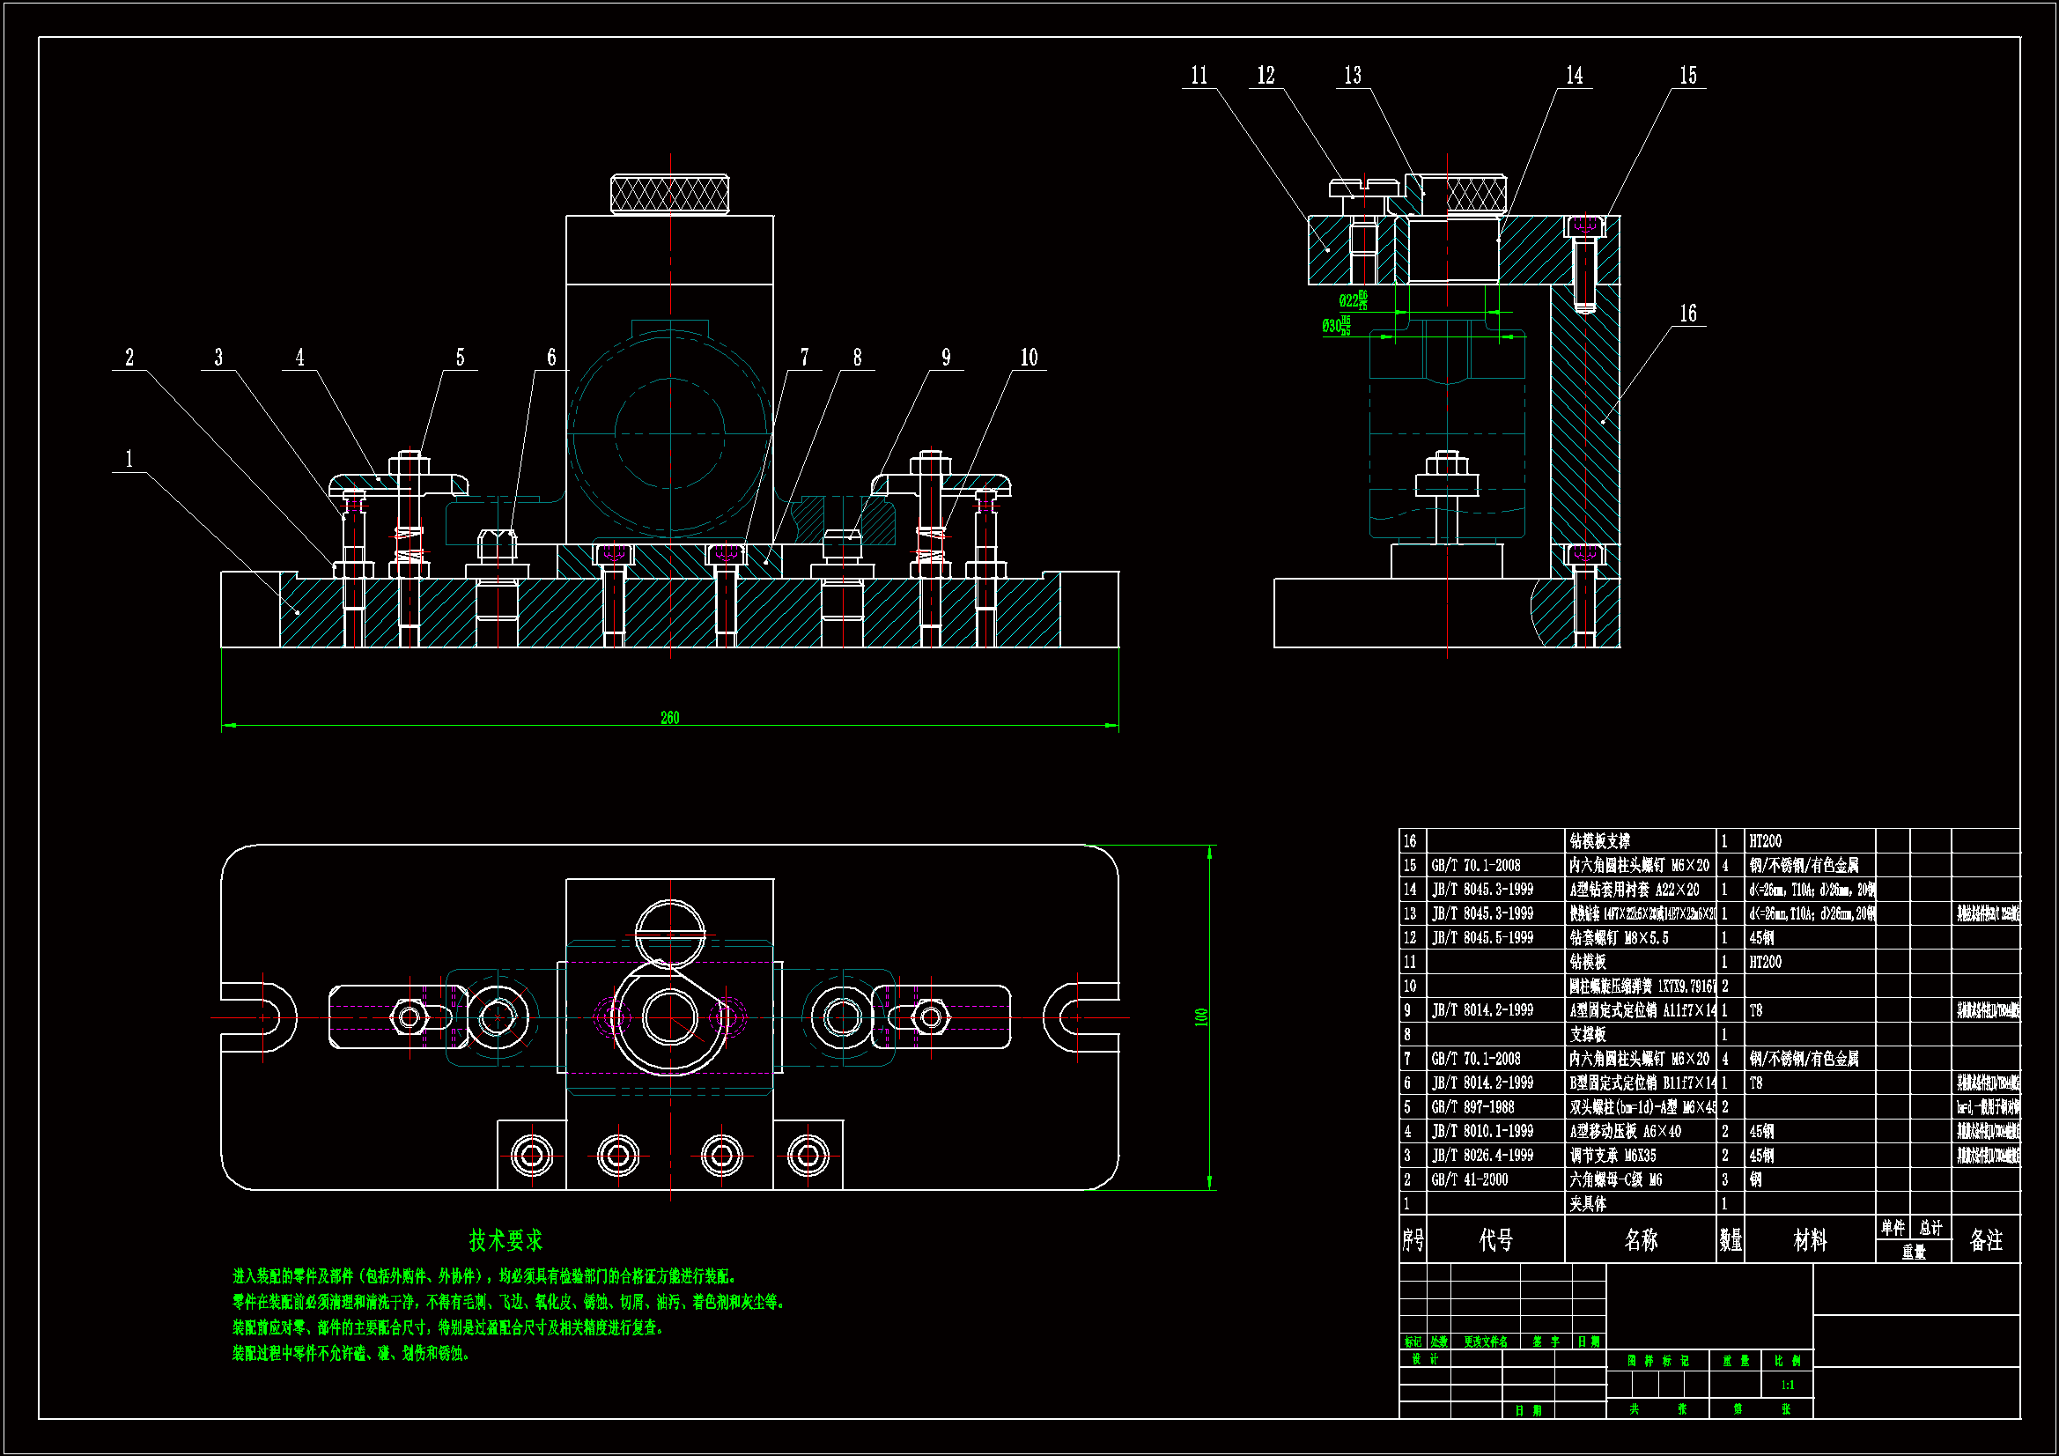This screenshot has width=2059, height=1456.
Task: Click the 材料 header cell in parts list
Action: pyautogui.click(x=1810, y=1240)
